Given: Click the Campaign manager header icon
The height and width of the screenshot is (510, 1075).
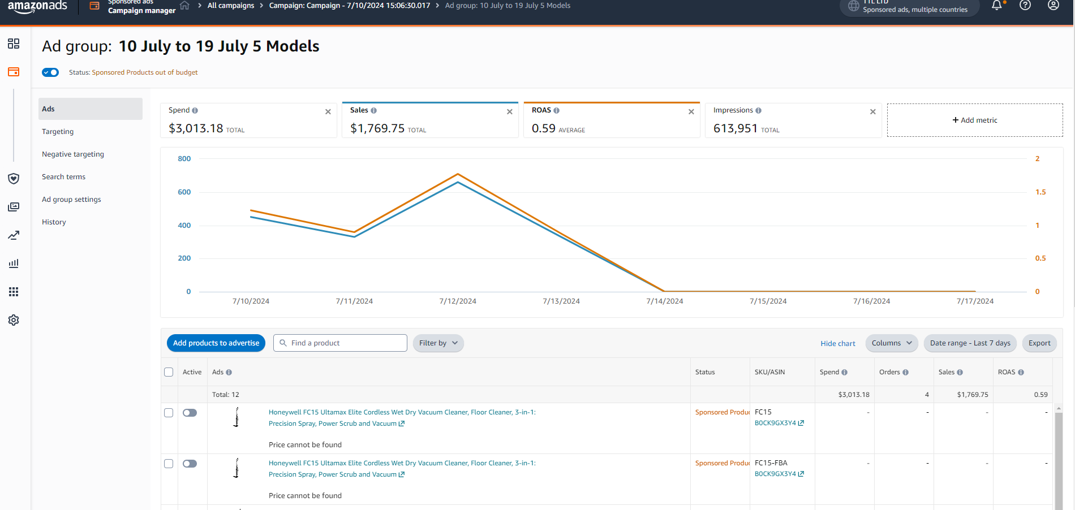Looking at the screenshot, I should click(x=95, y=6).
